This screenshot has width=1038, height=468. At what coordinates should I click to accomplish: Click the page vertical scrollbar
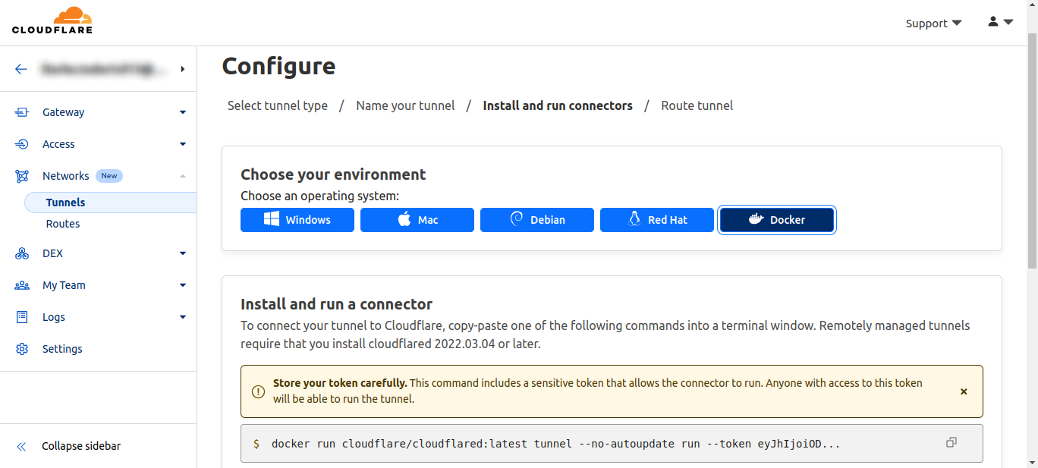coord(1032,152)
